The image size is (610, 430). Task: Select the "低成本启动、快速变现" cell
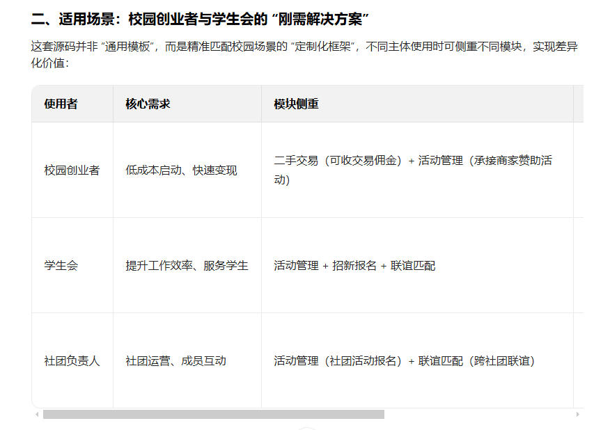click(x=185, y=169)
